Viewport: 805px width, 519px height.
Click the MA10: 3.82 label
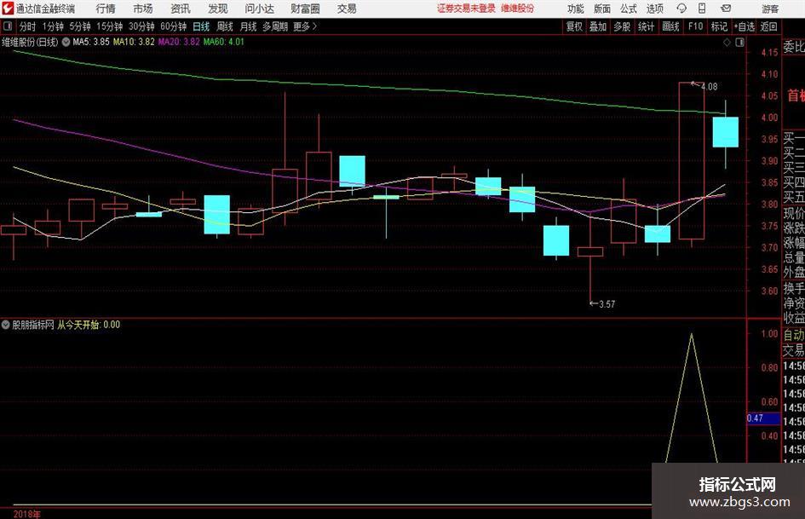pyautogui.click(x=134, y=42)
